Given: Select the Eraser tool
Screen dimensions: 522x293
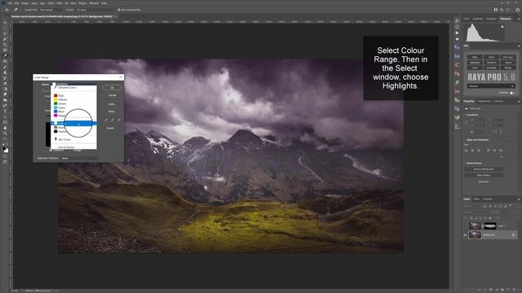Looking at the screenshot, I should [x=5, y=83].
